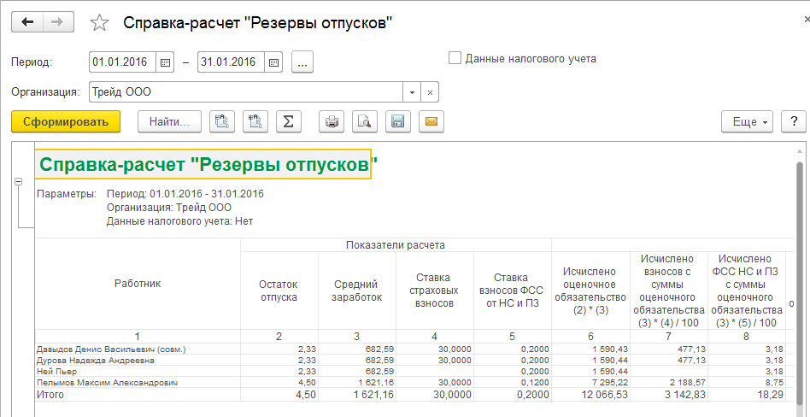Click the Показатели расчета group header
This screenshot has width=810, height=417.
[x=396, y=245]
